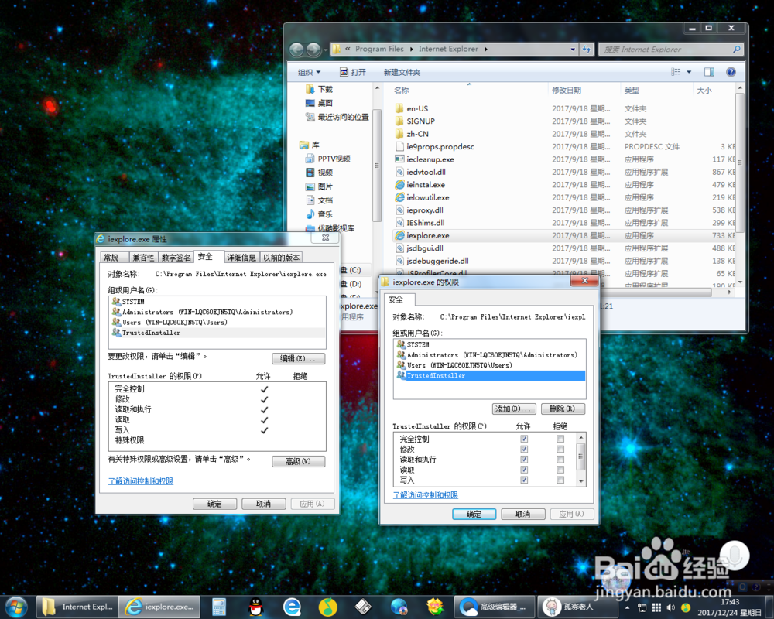
Task: Select iecleanup.exe file icon
Action: (x=399, y=159)
